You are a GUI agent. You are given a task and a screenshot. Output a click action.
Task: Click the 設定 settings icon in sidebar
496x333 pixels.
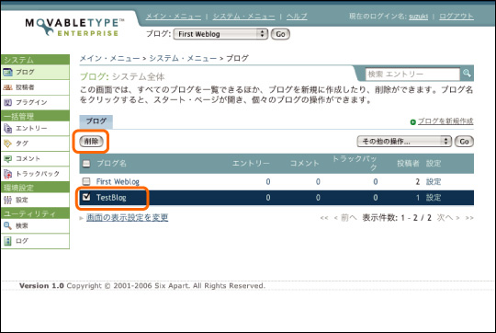pyautogui.click(x=7, y=200)
